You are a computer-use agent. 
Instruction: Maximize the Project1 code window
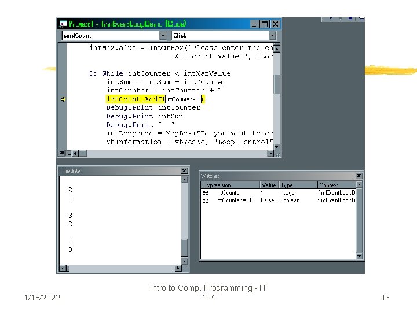(264, 24)
